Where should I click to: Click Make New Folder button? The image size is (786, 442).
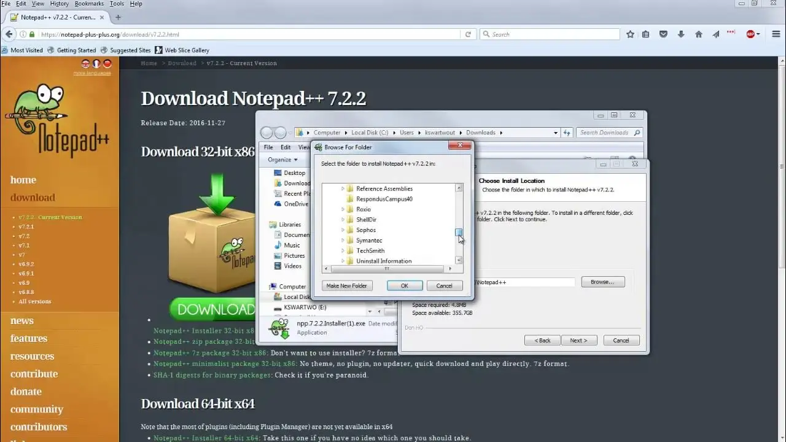(346, 285)
